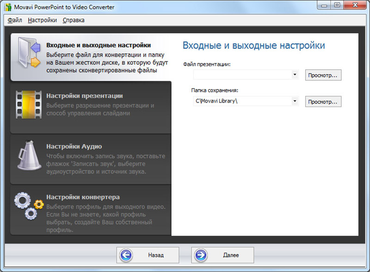370x272 pixels.
Task: Go to next step with Далее
Action: tap(222, 255)
